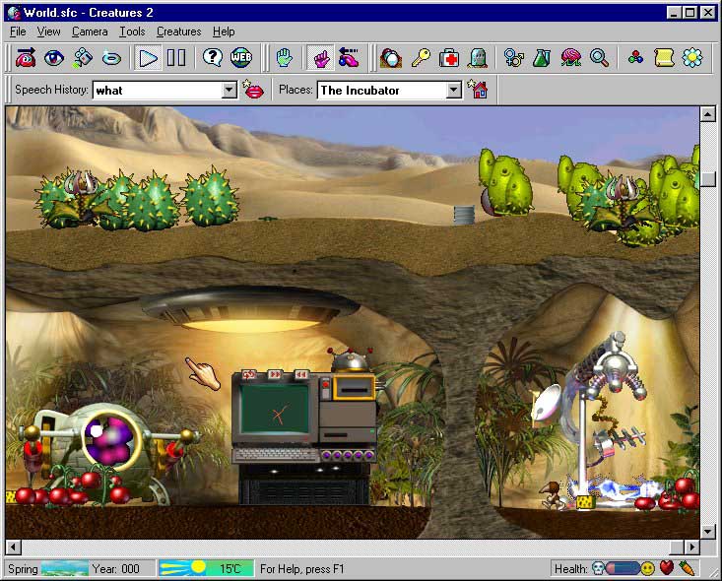Click the Year: 000 status text

(116, 568)
